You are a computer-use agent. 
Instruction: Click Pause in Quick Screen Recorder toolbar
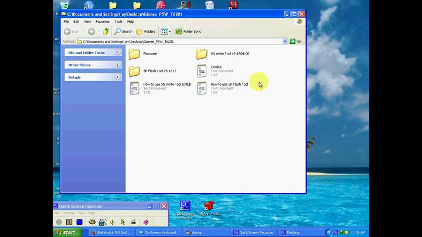coord(69,222)
